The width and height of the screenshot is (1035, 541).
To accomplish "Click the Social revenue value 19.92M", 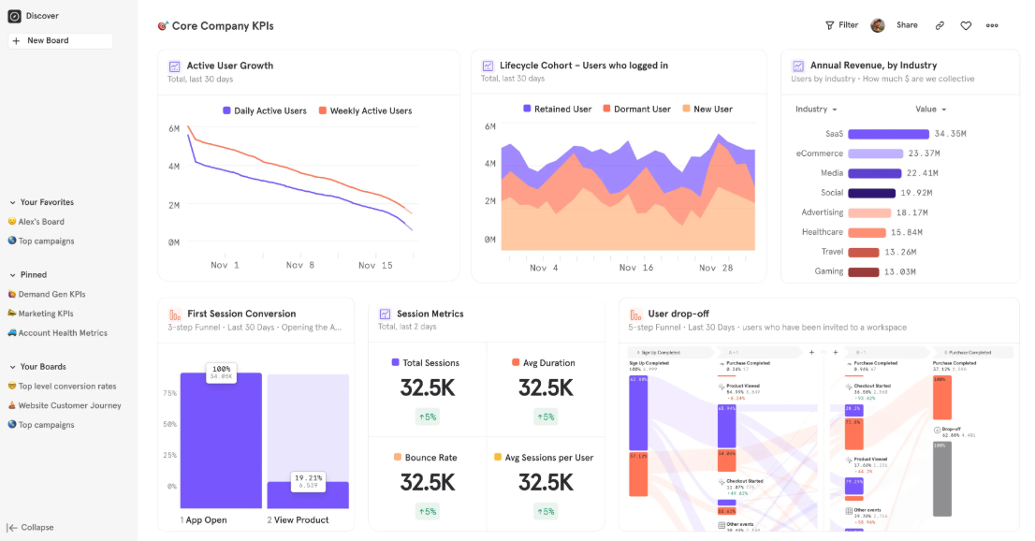I will (x=916, y=193).
